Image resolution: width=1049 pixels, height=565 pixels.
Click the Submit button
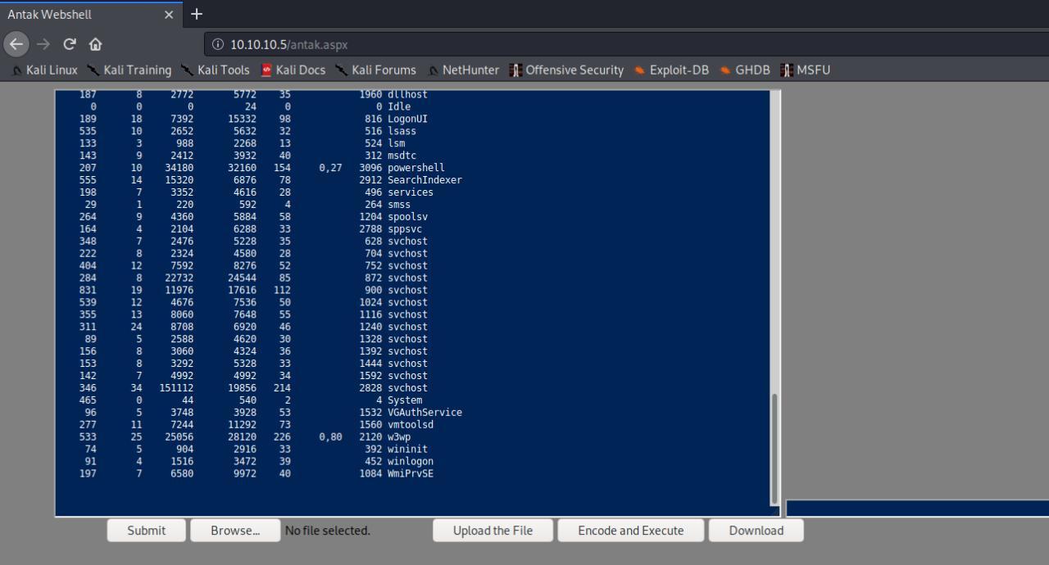[146, 531]
